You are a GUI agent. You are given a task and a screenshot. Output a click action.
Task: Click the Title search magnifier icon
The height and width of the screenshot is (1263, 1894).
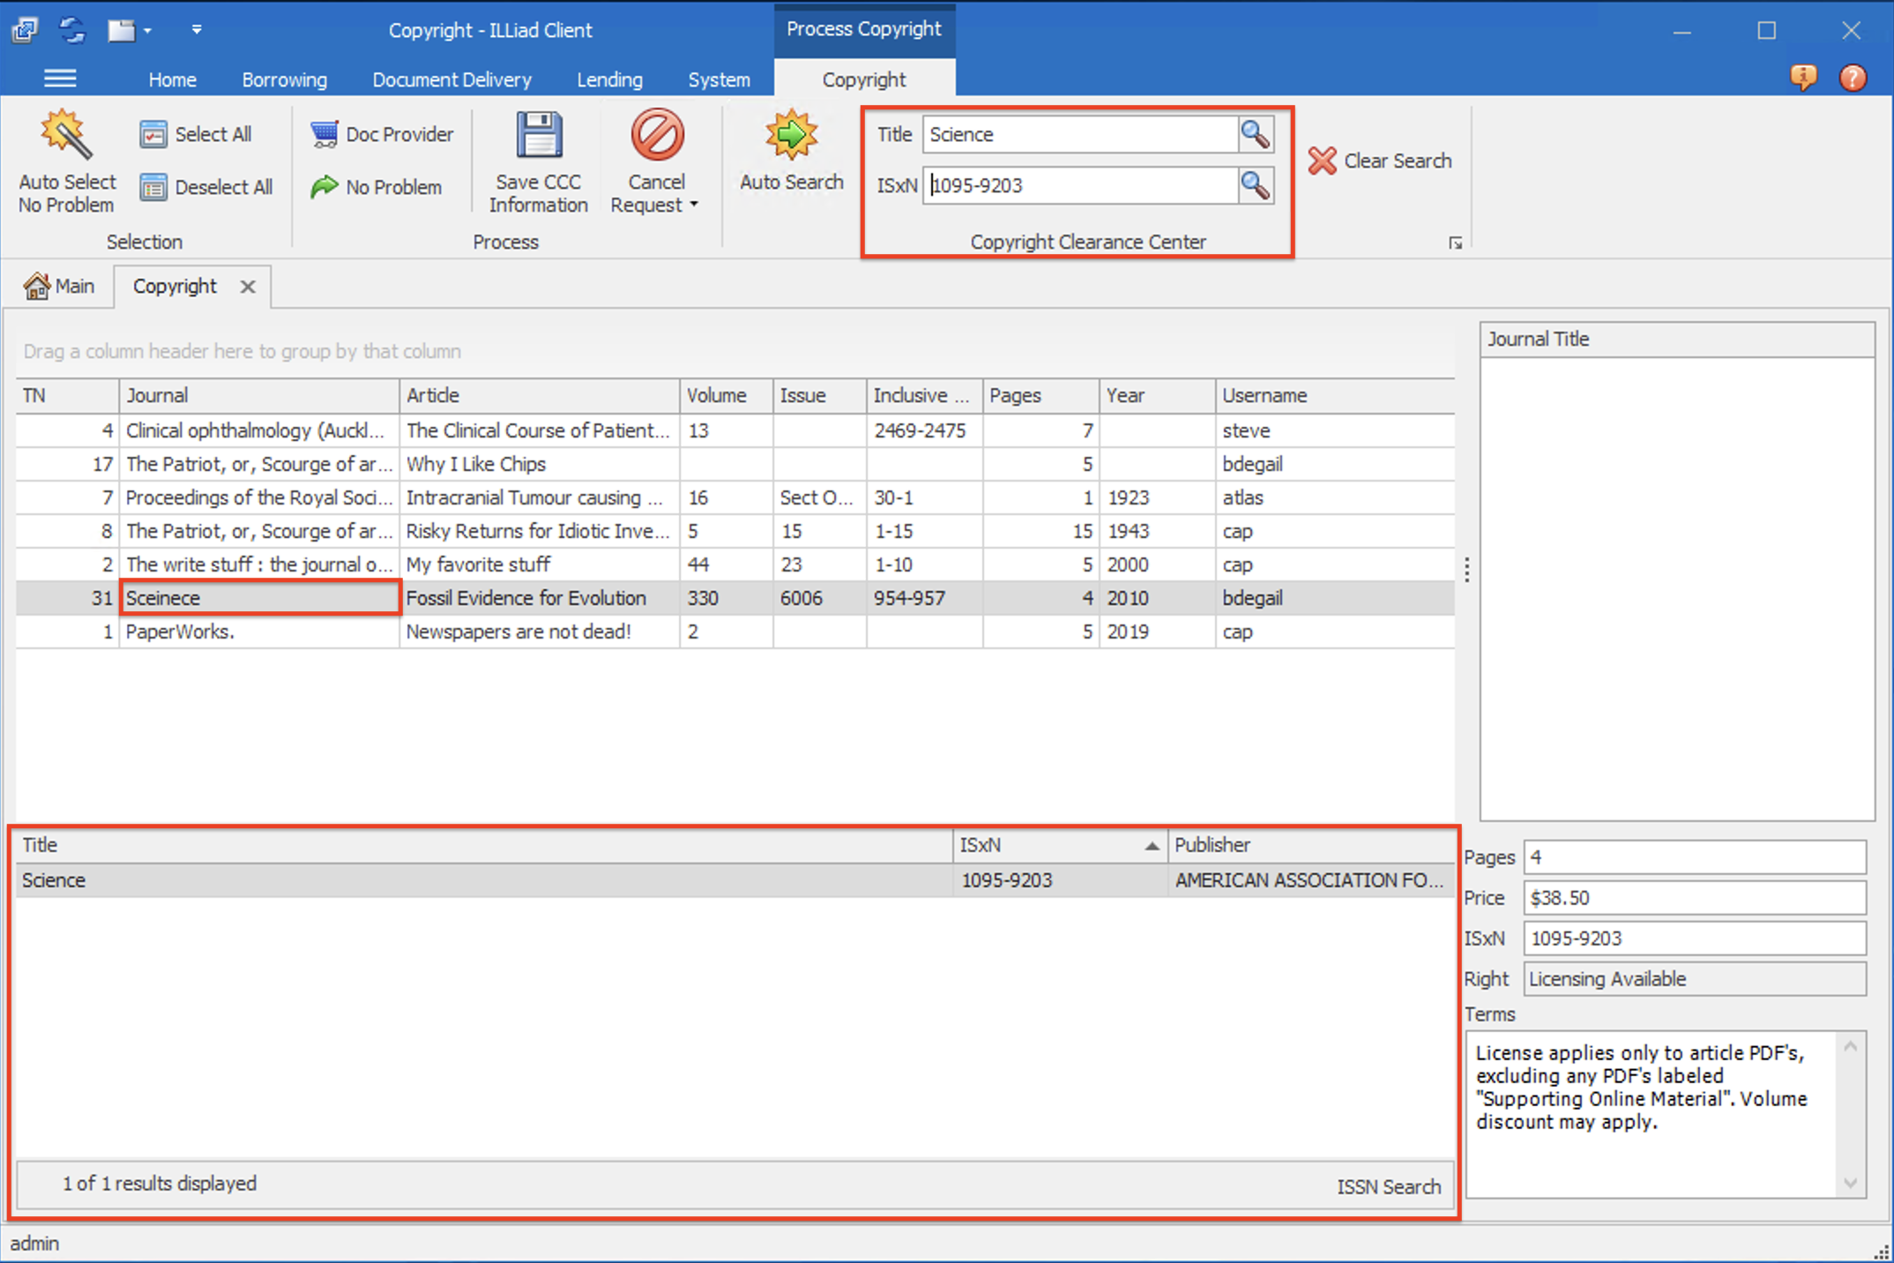coord(1255,134)
